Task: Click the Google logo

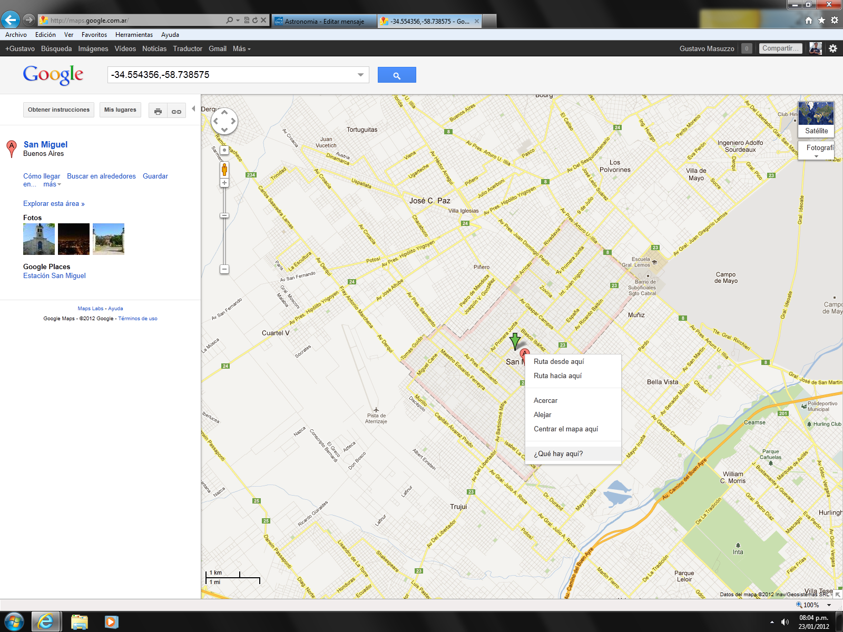Action: click(53, 75)
